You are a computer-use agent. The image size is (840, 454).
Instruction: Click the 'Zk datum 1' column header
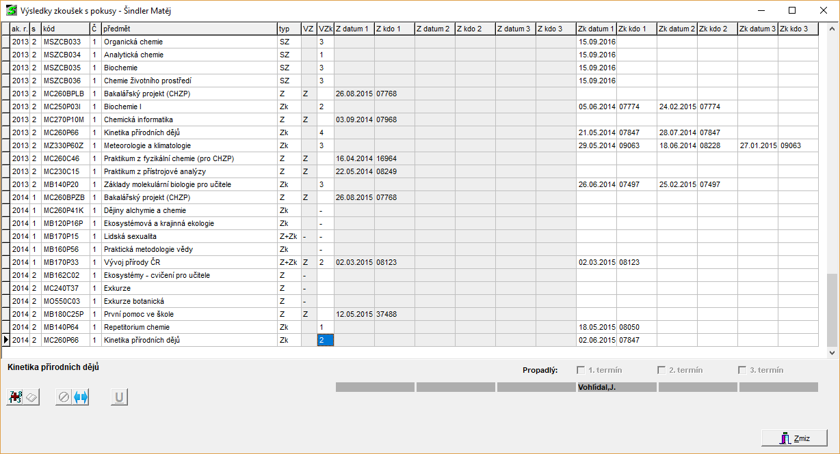tap(596, 29)
